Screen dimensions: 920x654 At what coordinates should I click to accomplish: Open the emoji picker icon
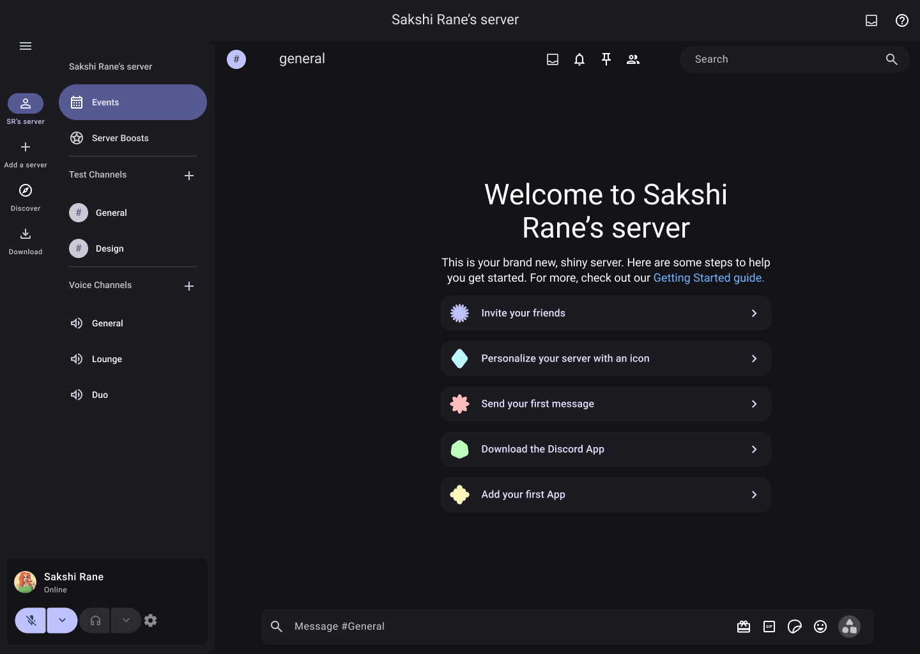tap(820, 627)
